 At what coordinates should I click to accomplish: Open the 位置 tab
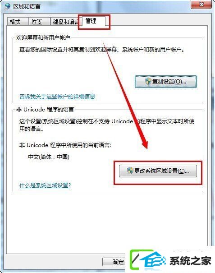[39, 22]
